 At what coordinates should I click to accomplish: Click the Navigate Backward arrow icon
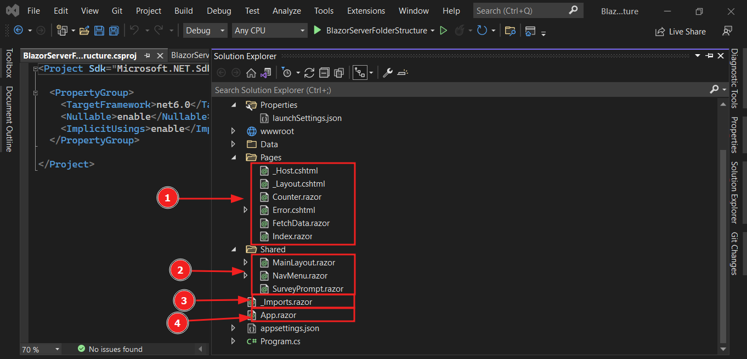[18, 31]
